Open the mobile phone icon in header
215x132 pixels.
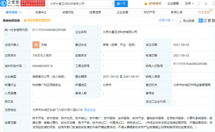pos(199,3)
